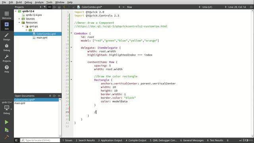Open the Projects mode in sidebar

click(x=7, y=58)
